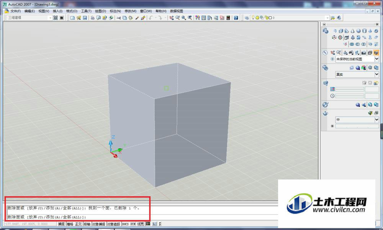Click the Undo arrow icon

click(151, 18)
